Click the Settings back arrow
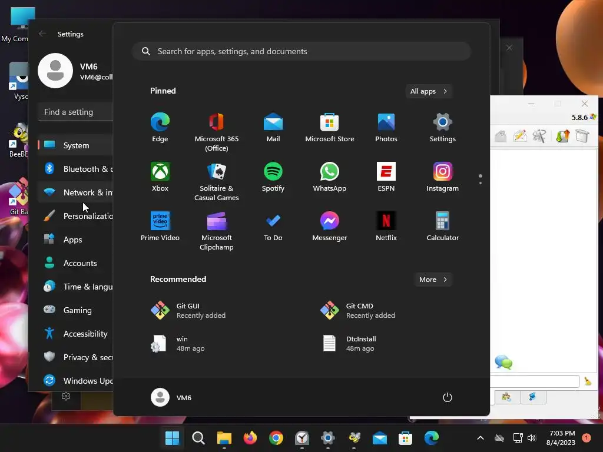This screenshot has width=603, height=452. (42, 34)
